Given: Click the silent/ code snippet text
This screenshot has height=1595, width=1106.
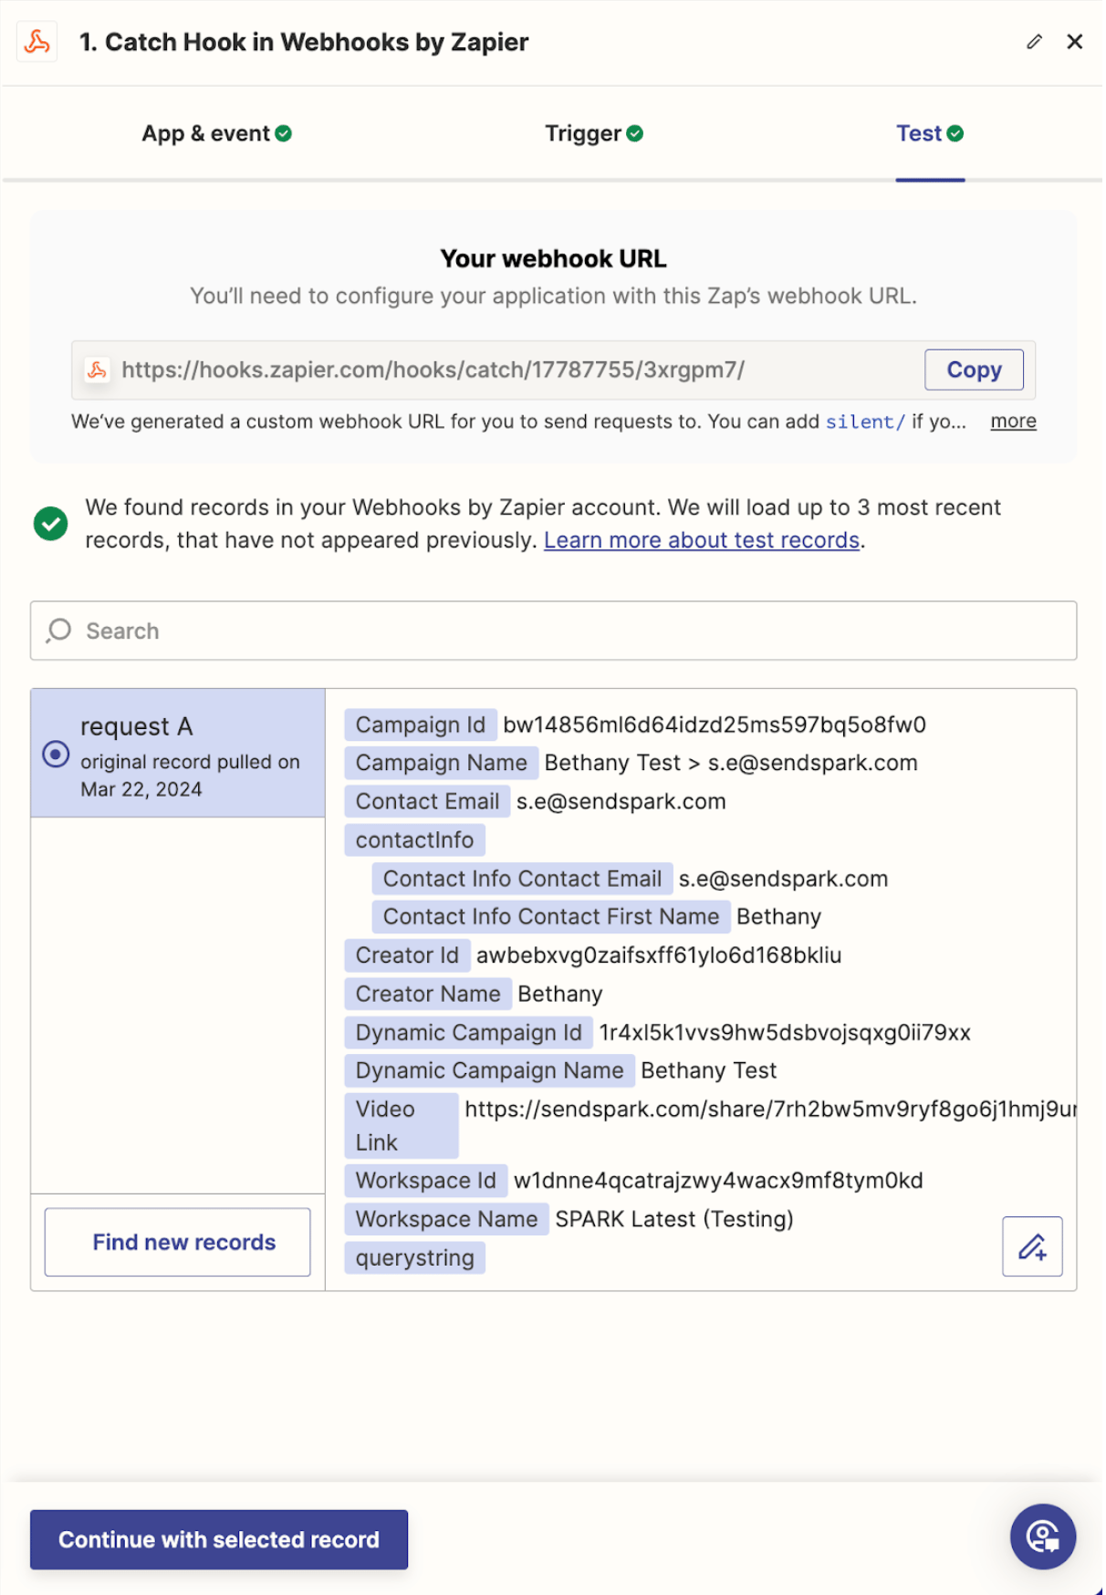Looking at the screenshot, I should [865, 422].
